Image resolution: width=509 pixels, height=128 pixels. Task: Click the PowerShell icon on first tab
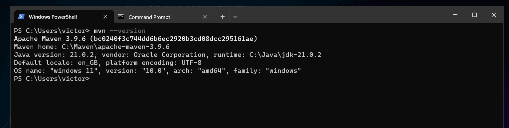[21, 17]
